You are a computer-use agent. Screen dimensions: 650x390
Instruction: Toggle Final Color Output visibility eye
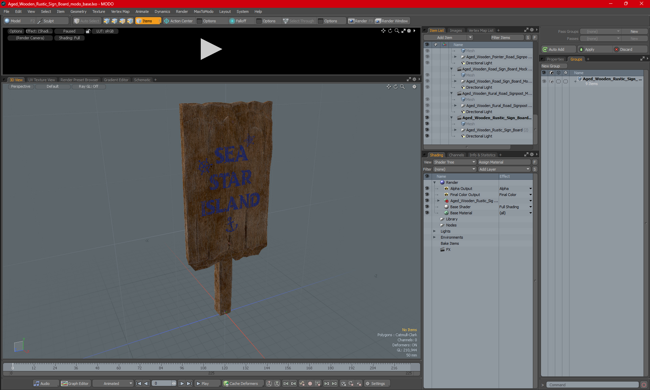[x=427, y=195]
